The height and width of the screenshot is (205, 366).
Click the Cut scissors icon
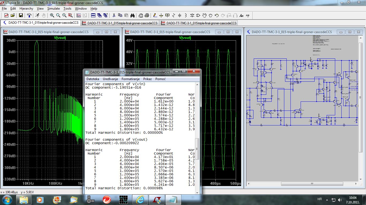pos(114,15)
